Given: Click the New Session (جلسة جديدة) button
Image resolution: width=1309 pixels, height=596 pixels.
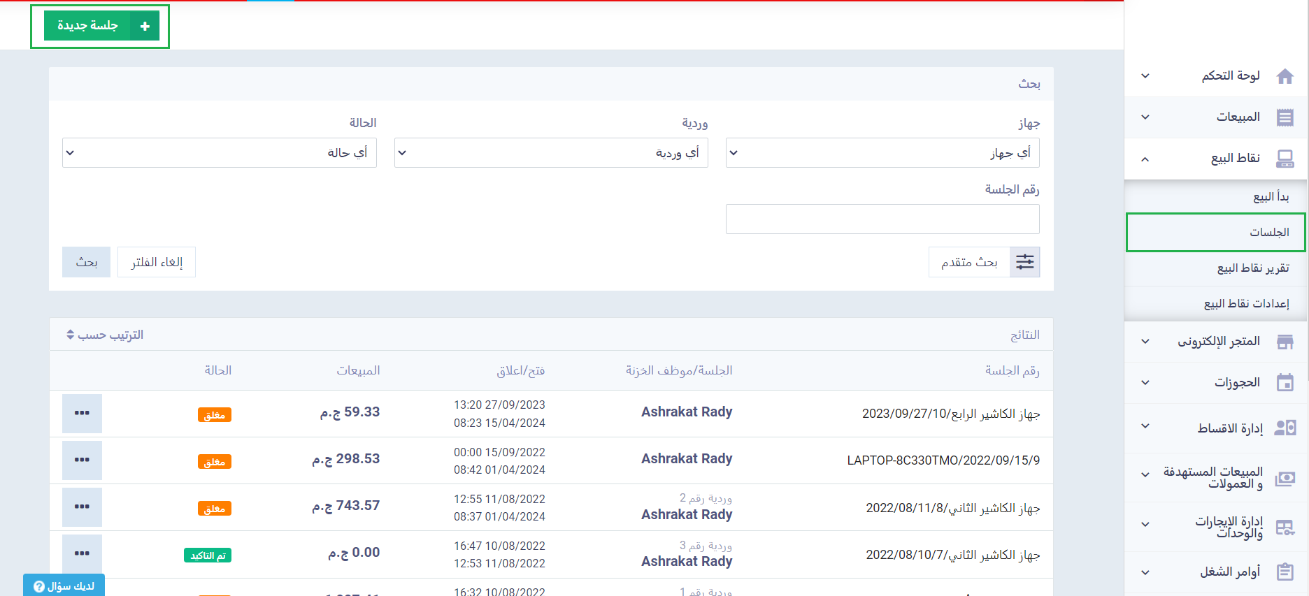Looking at the screenshot, I should coord(101,26).
